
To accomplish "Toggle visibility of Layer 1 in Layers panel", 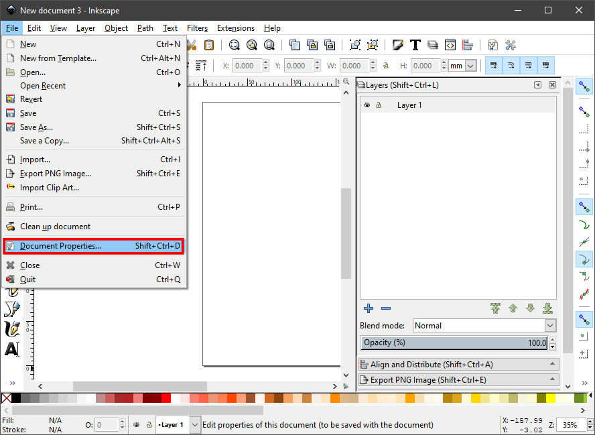I will click(367, 105).
